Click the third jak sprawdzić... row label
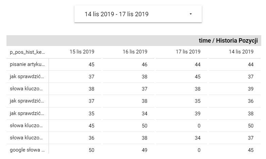Image resolution: width=266 pixels, height=159 pixels. point(27,113)
